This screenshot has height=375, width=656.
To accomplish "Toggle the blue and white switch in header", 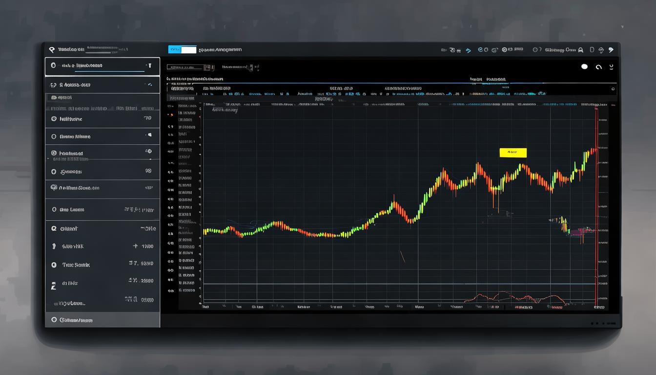I will 182,49.
